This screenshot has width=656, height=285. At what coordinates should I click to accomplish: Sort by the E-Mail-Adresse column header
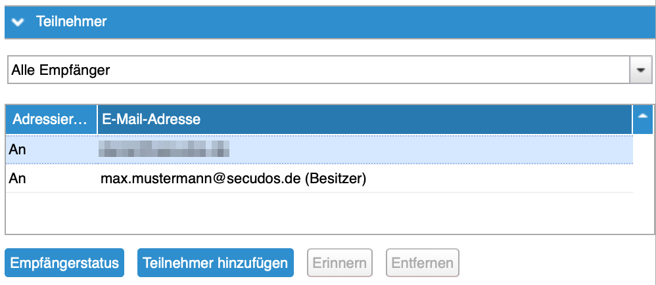click(151, 120)
